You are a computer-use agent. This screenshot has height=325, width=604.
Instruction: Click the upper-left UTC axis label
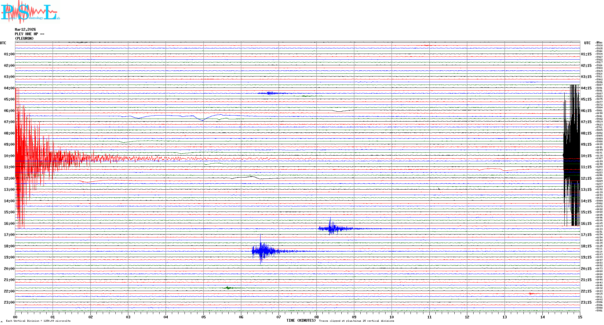coord(3,43)
